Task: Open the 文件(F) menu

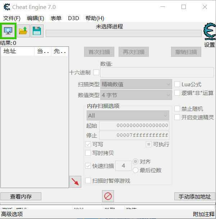Action: (12, 18)
